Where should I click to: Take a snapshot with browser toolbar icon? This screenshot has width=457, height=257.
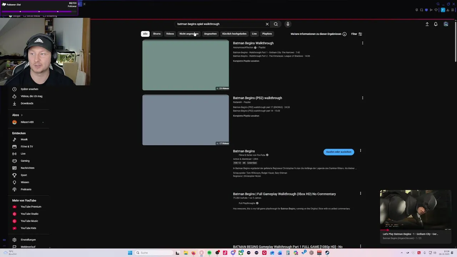(422, 10)
